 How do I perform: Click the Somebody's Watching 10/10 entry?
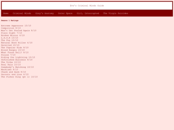click(17, 67)
